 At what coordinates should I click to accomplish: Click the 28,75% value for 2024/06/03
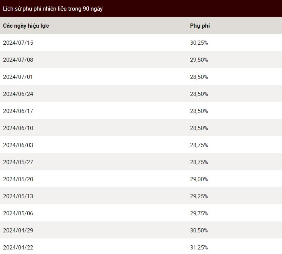[199, 145]
